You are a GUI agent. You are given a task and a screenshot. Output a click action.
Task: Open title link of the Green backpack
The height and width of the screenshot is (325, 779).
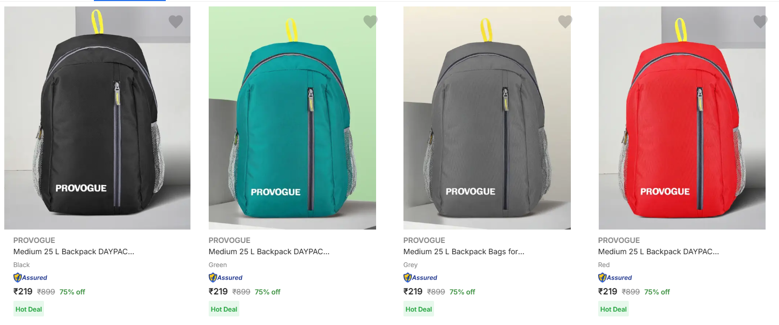tap(269, 252)
